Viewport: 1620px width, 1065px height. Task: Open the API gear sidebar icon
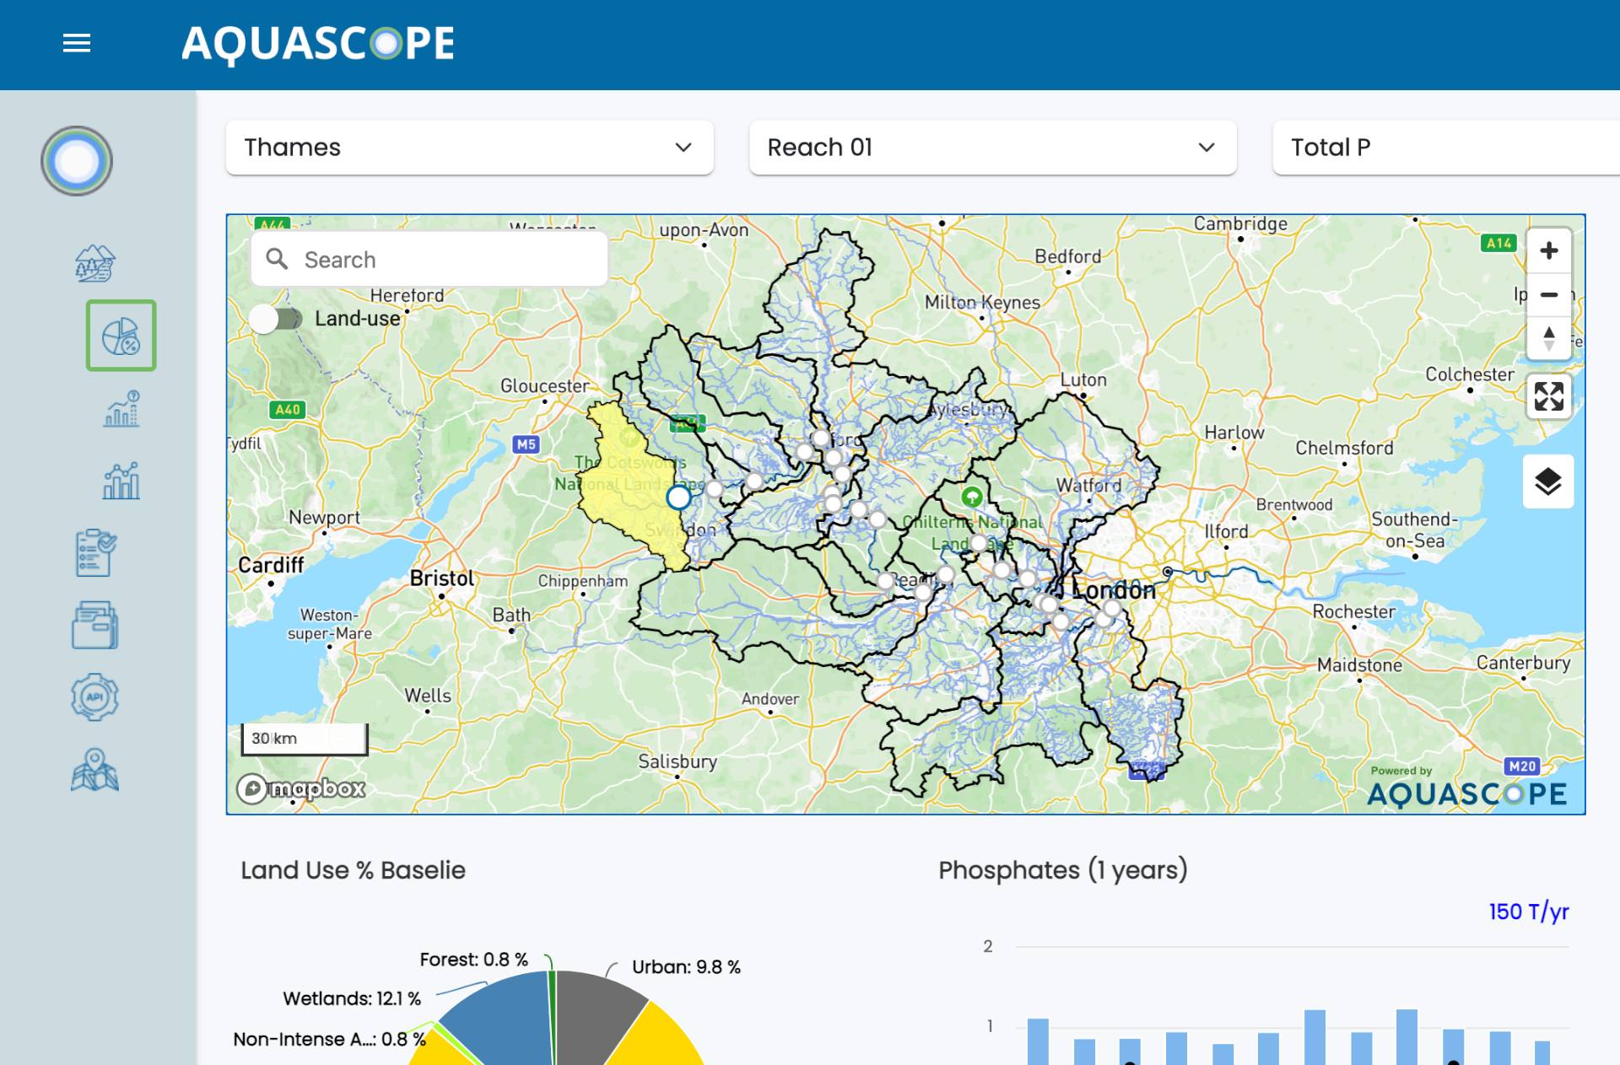point(95,697)
